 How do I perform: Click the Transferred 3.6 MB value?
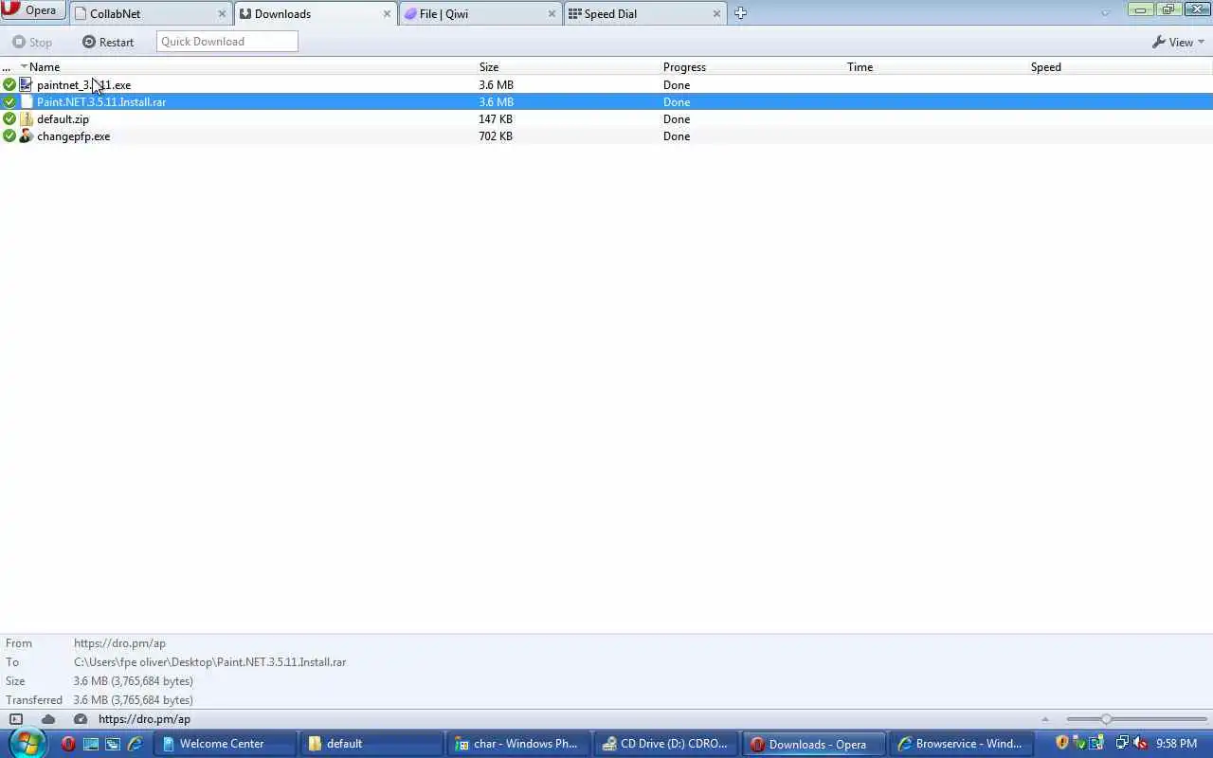coord(133,700)
